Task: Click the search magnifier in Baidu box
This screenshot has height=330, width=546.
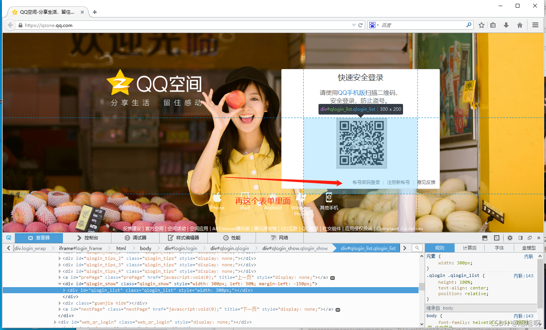Action: (469, 25)
